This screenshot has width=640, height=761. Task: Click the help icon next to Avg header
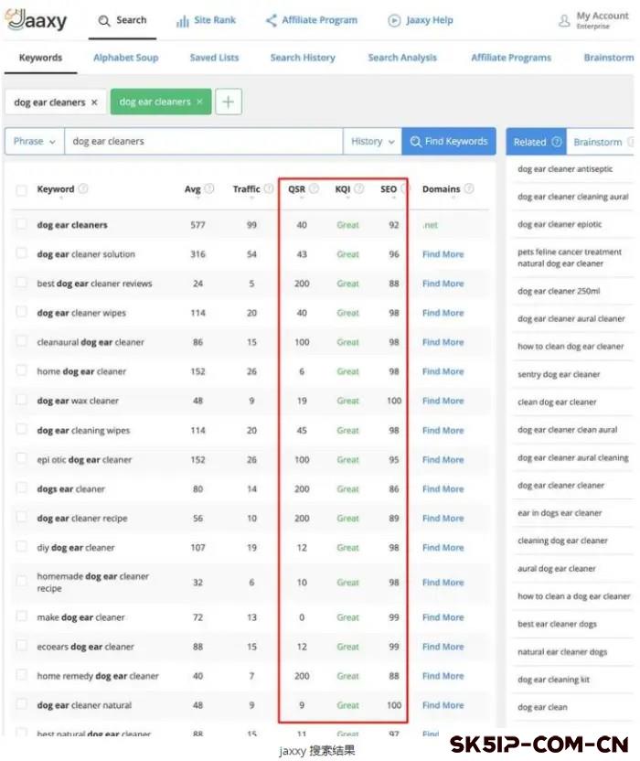coord(209,188)
